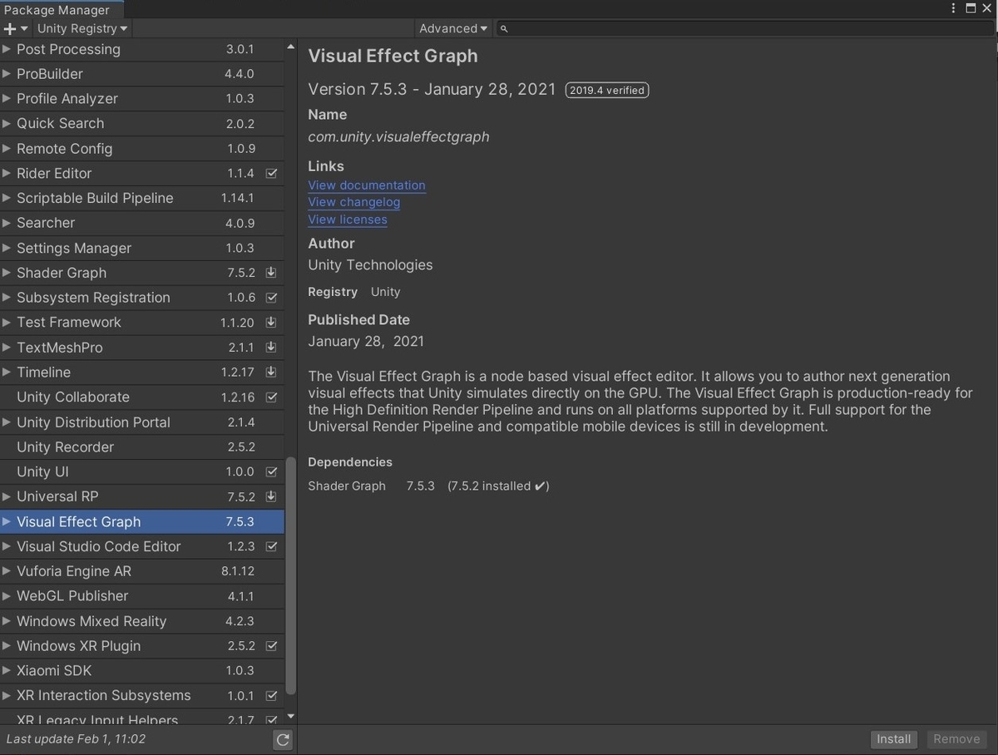This screenshot has height=755, width=998.
Task: Click the update arrow icon for Shader Graph
Action: pyautogui.click(x=271, y=273)
